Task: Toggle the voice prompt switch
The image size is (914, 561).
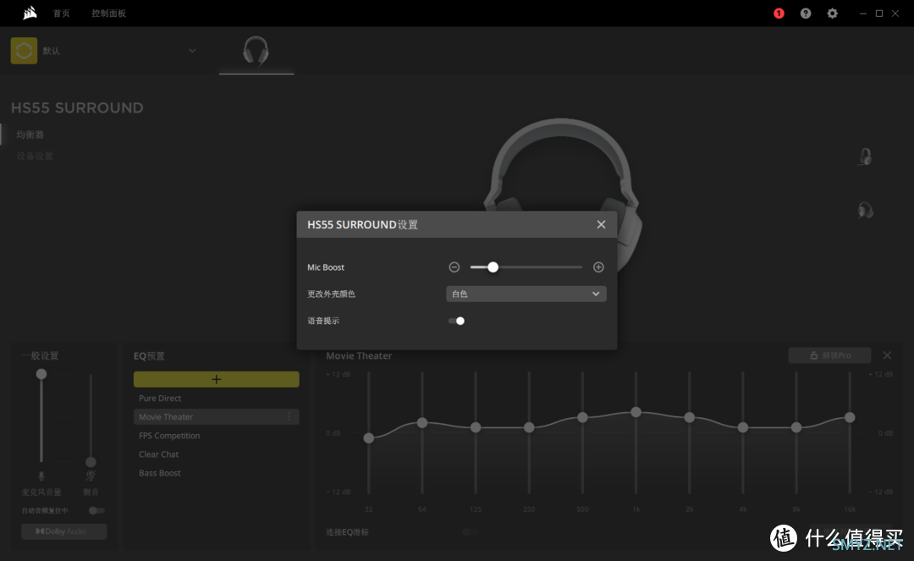Action: point(456,321)
